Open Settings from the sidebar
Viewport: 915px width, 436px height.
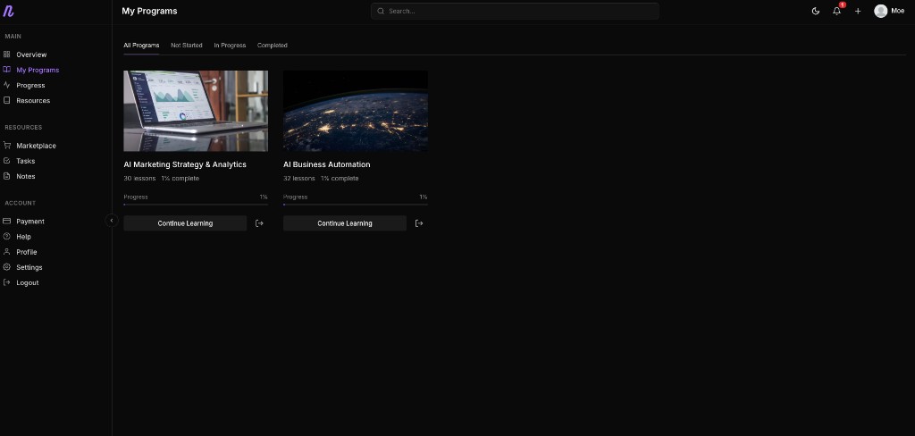[29, 267]
